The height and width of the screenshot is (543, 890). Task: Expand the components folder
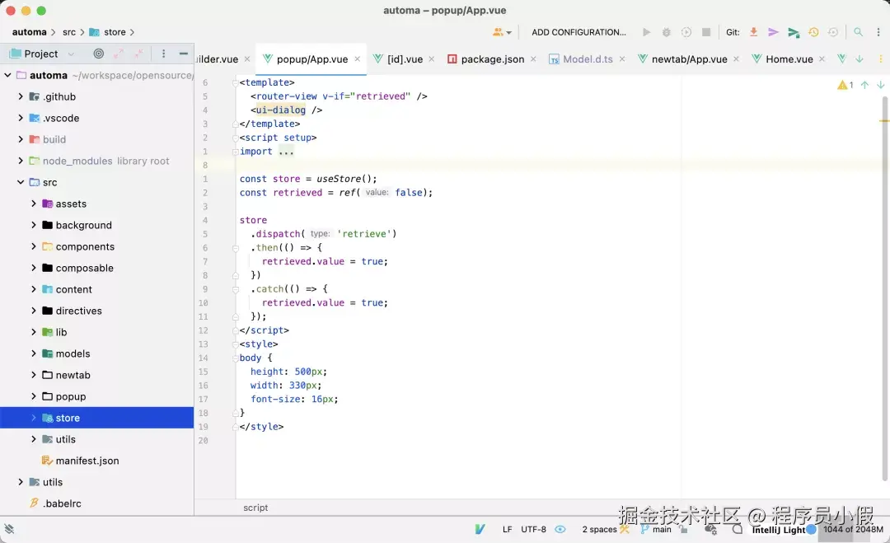pos(34,246)
